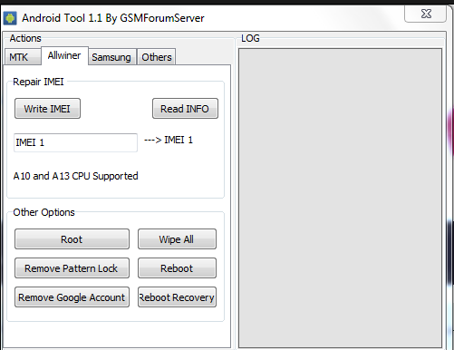The height and width of the screenshot is (350, 454).
Task: Click the Reboot button
Action: coord(177,268)
